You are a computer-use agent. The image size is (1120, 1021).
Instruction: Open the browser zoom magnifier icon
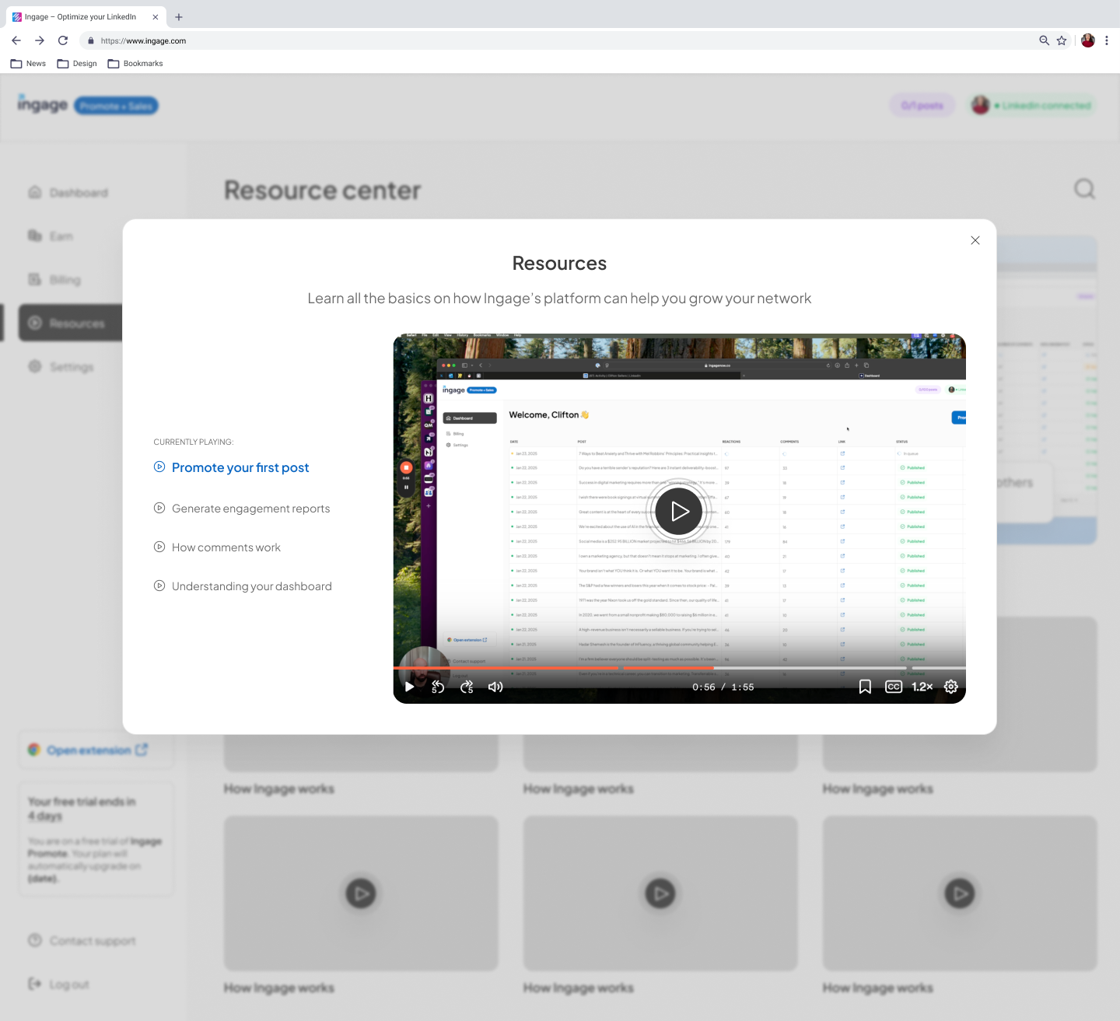click(1045, 40)
